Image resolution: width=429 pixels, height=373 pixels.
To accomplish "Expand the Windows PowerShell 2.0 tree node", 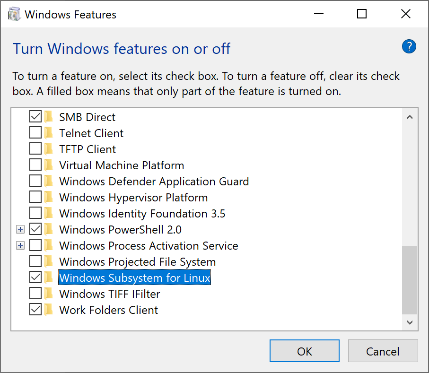I will [x=20, y=230].
